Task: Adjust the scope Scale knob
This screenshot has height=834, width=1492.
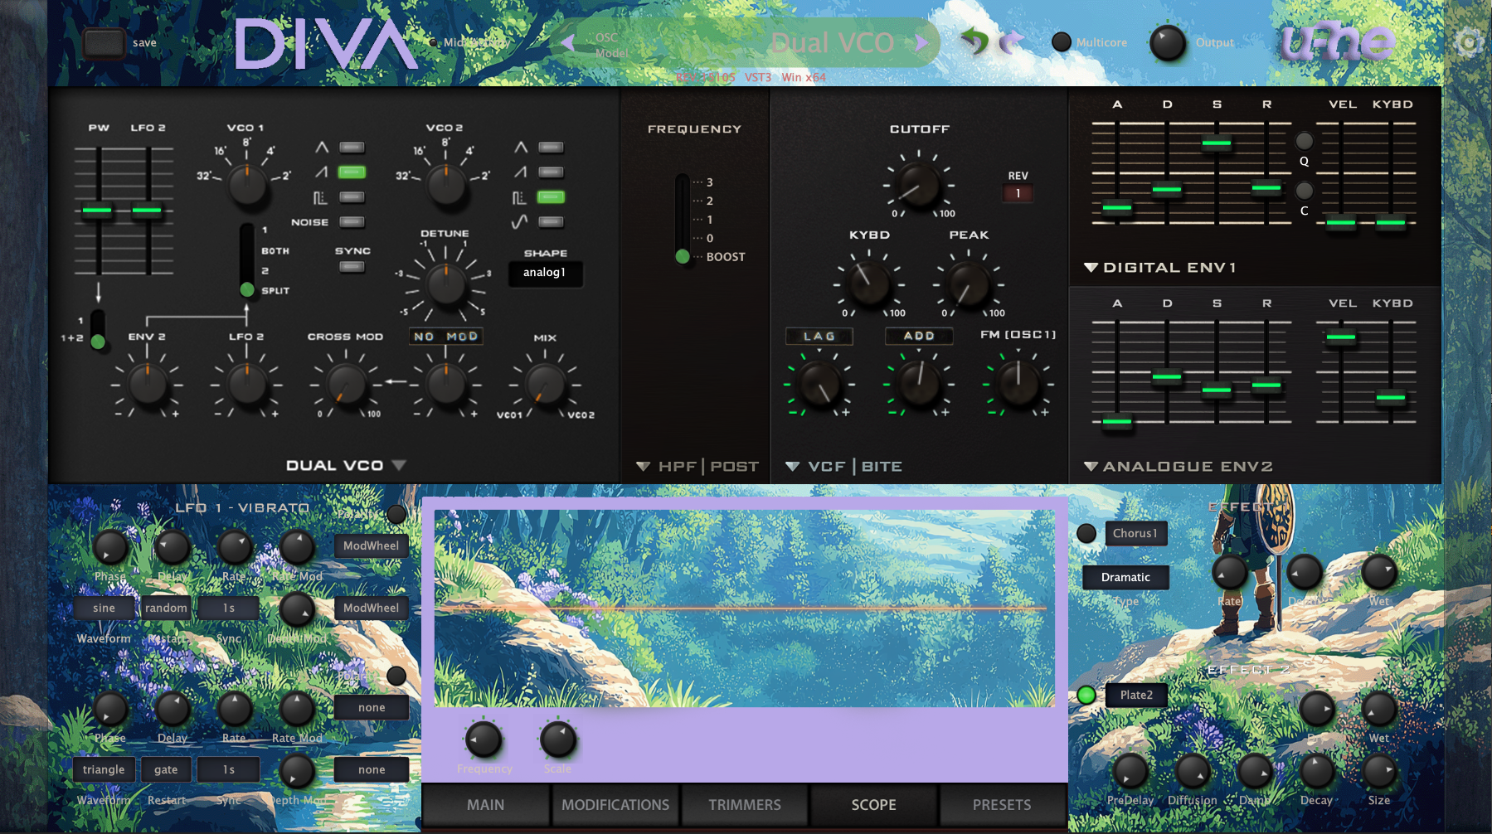Action: click(x=558, y=739)
